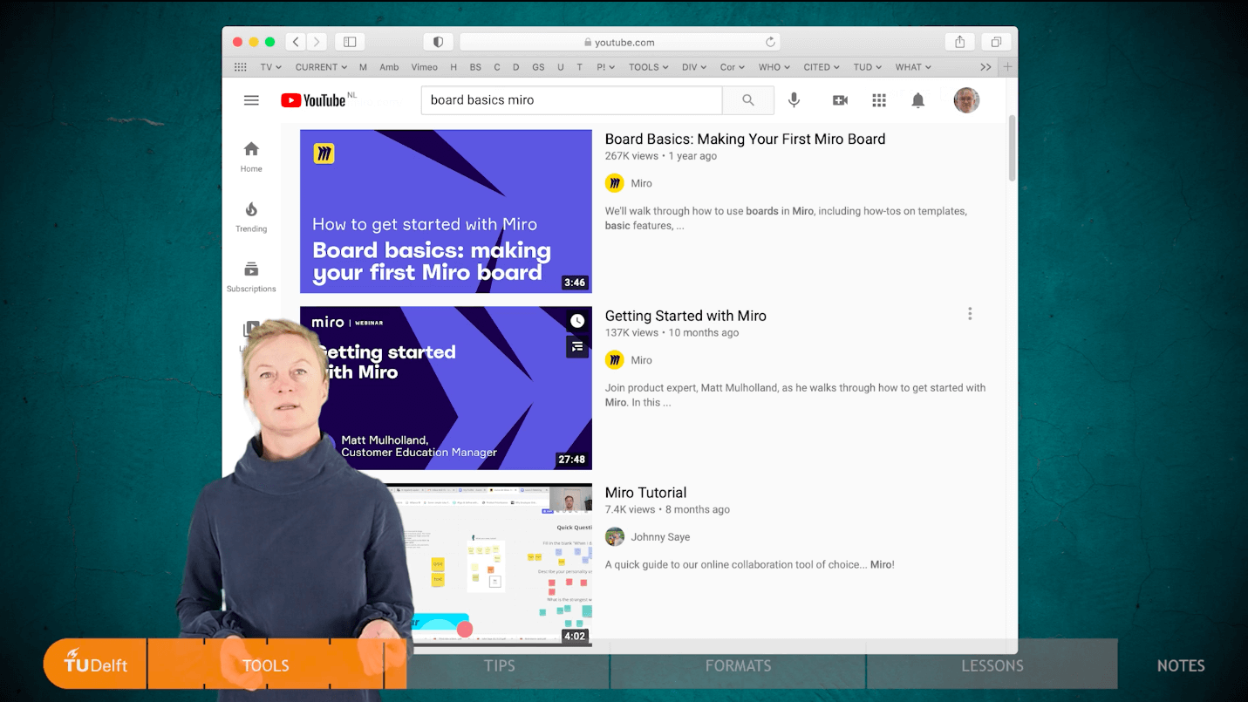This screenshot has height=702, width=1248.
Task: Expand the CURRENT bookmarks folder
Action: tap(321, 67)
